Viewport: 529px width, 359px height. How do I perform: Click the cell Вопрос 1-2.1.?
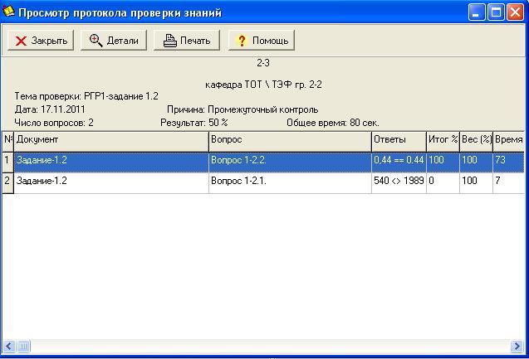[x=290, y=183]
